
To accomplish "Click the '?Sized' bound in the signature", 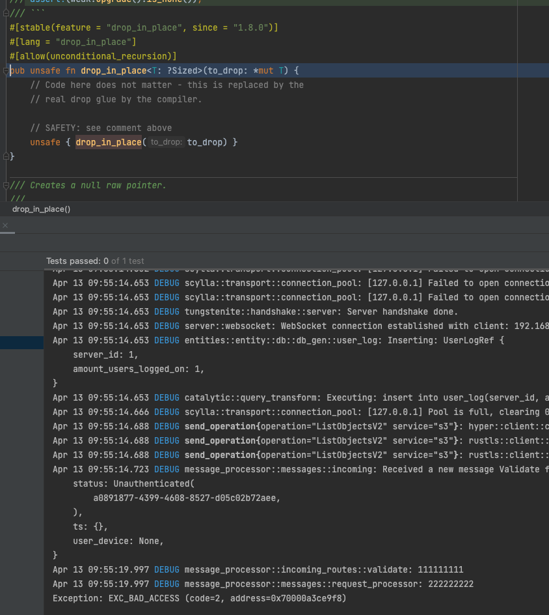I will (182, 70).
